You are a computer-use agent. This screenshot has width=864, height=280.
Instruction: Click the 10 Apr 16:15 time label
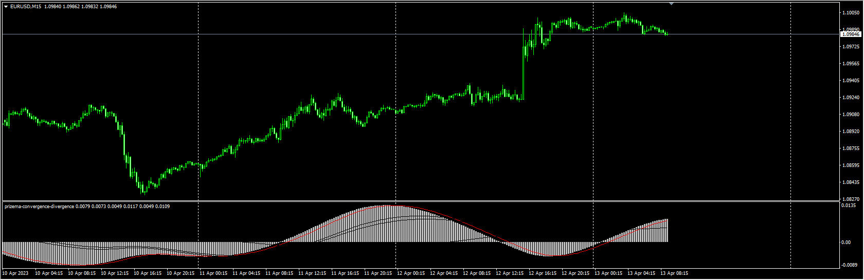point(148,273)
